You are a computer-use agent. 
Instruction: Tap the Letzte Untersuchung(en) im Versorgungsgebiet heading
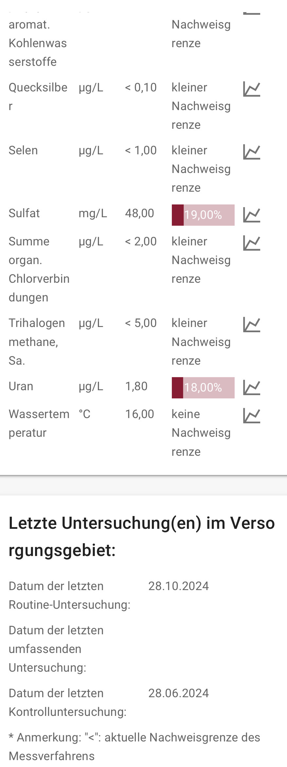click(142, 536)
